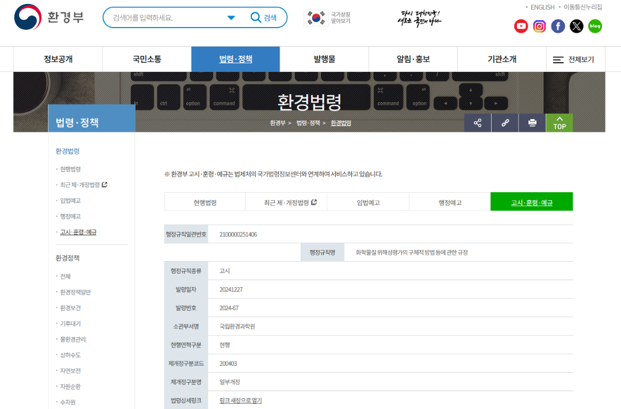Open the X (Twitter) icon
Screen dimensions: 621x409
576,26
